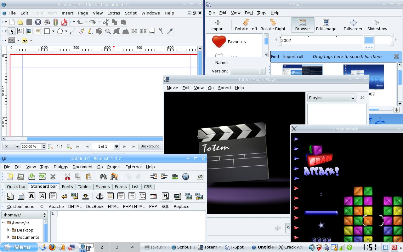Toggle the OK button in Scribus PDF toolbar
This screenshot has width=403, height=252.
[12, 40]
